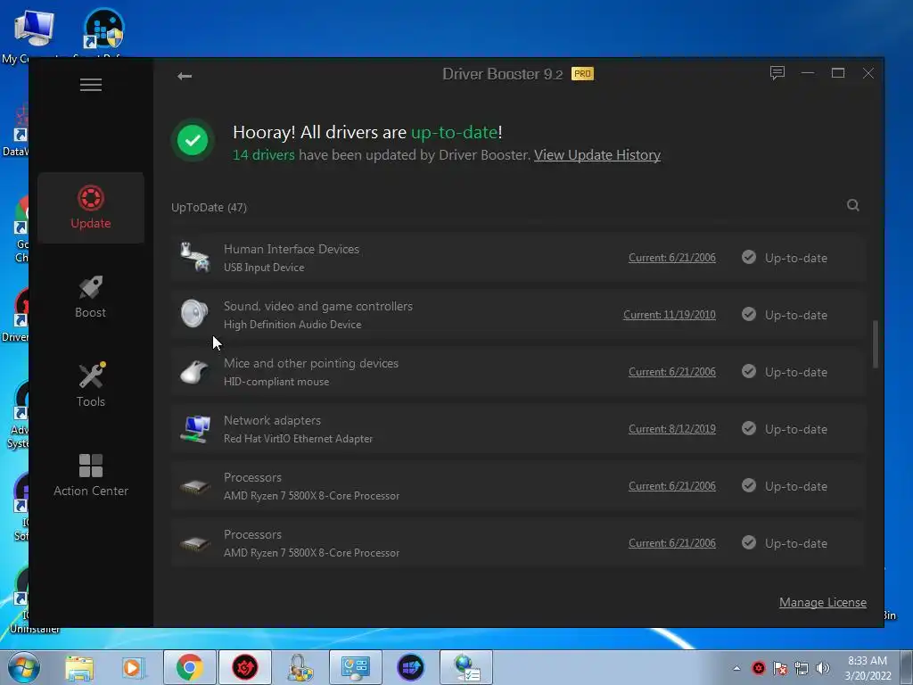This screenshot has height=685, width=913.
Task: Click the Show desktop strip on the taskbar
Action: [907, 667]
